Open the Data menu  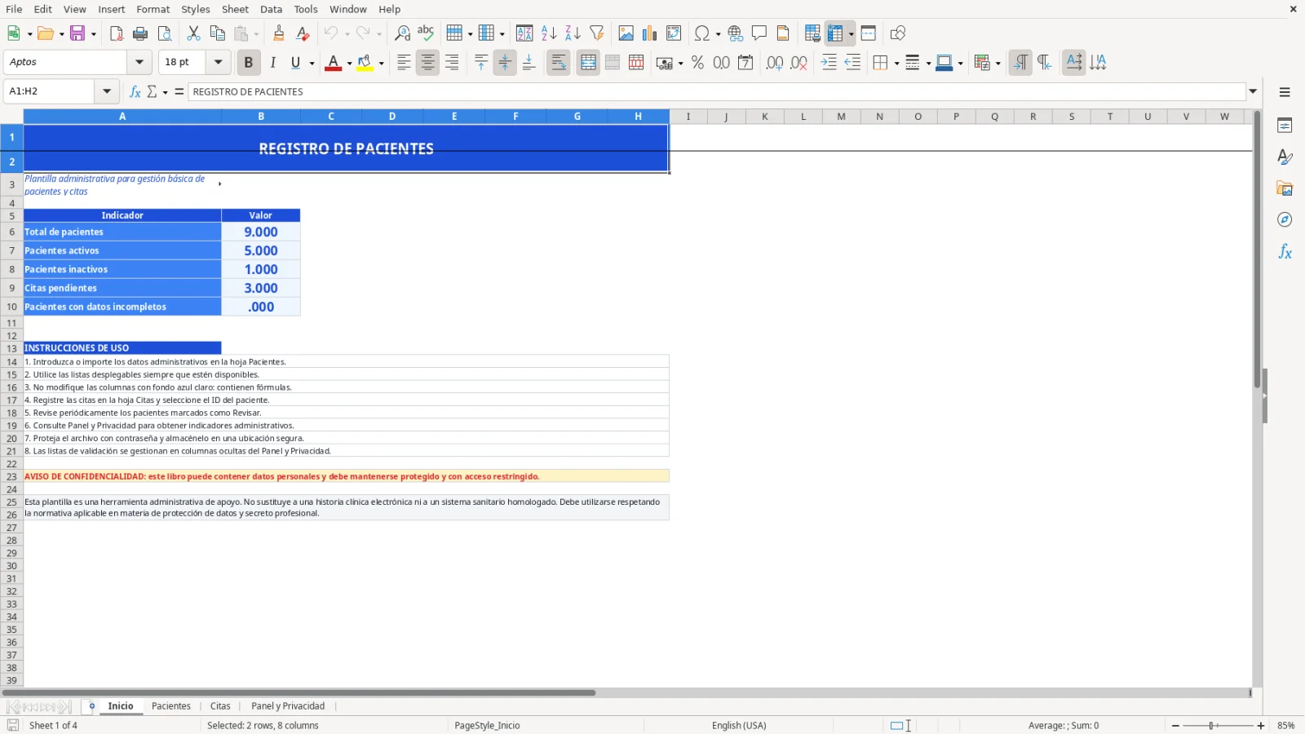pos(271,9)
